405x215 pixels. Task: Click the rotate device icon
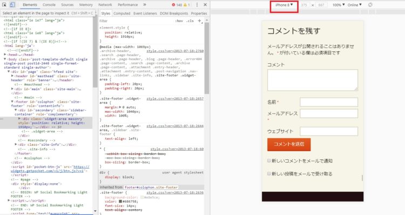(370, 5)
